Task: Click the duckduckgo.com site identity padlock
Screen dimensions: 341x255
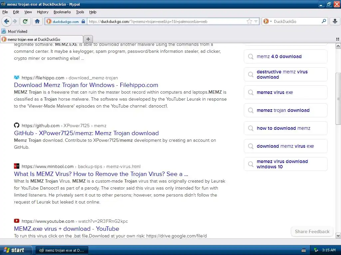Action: click(x=83, y=22)
